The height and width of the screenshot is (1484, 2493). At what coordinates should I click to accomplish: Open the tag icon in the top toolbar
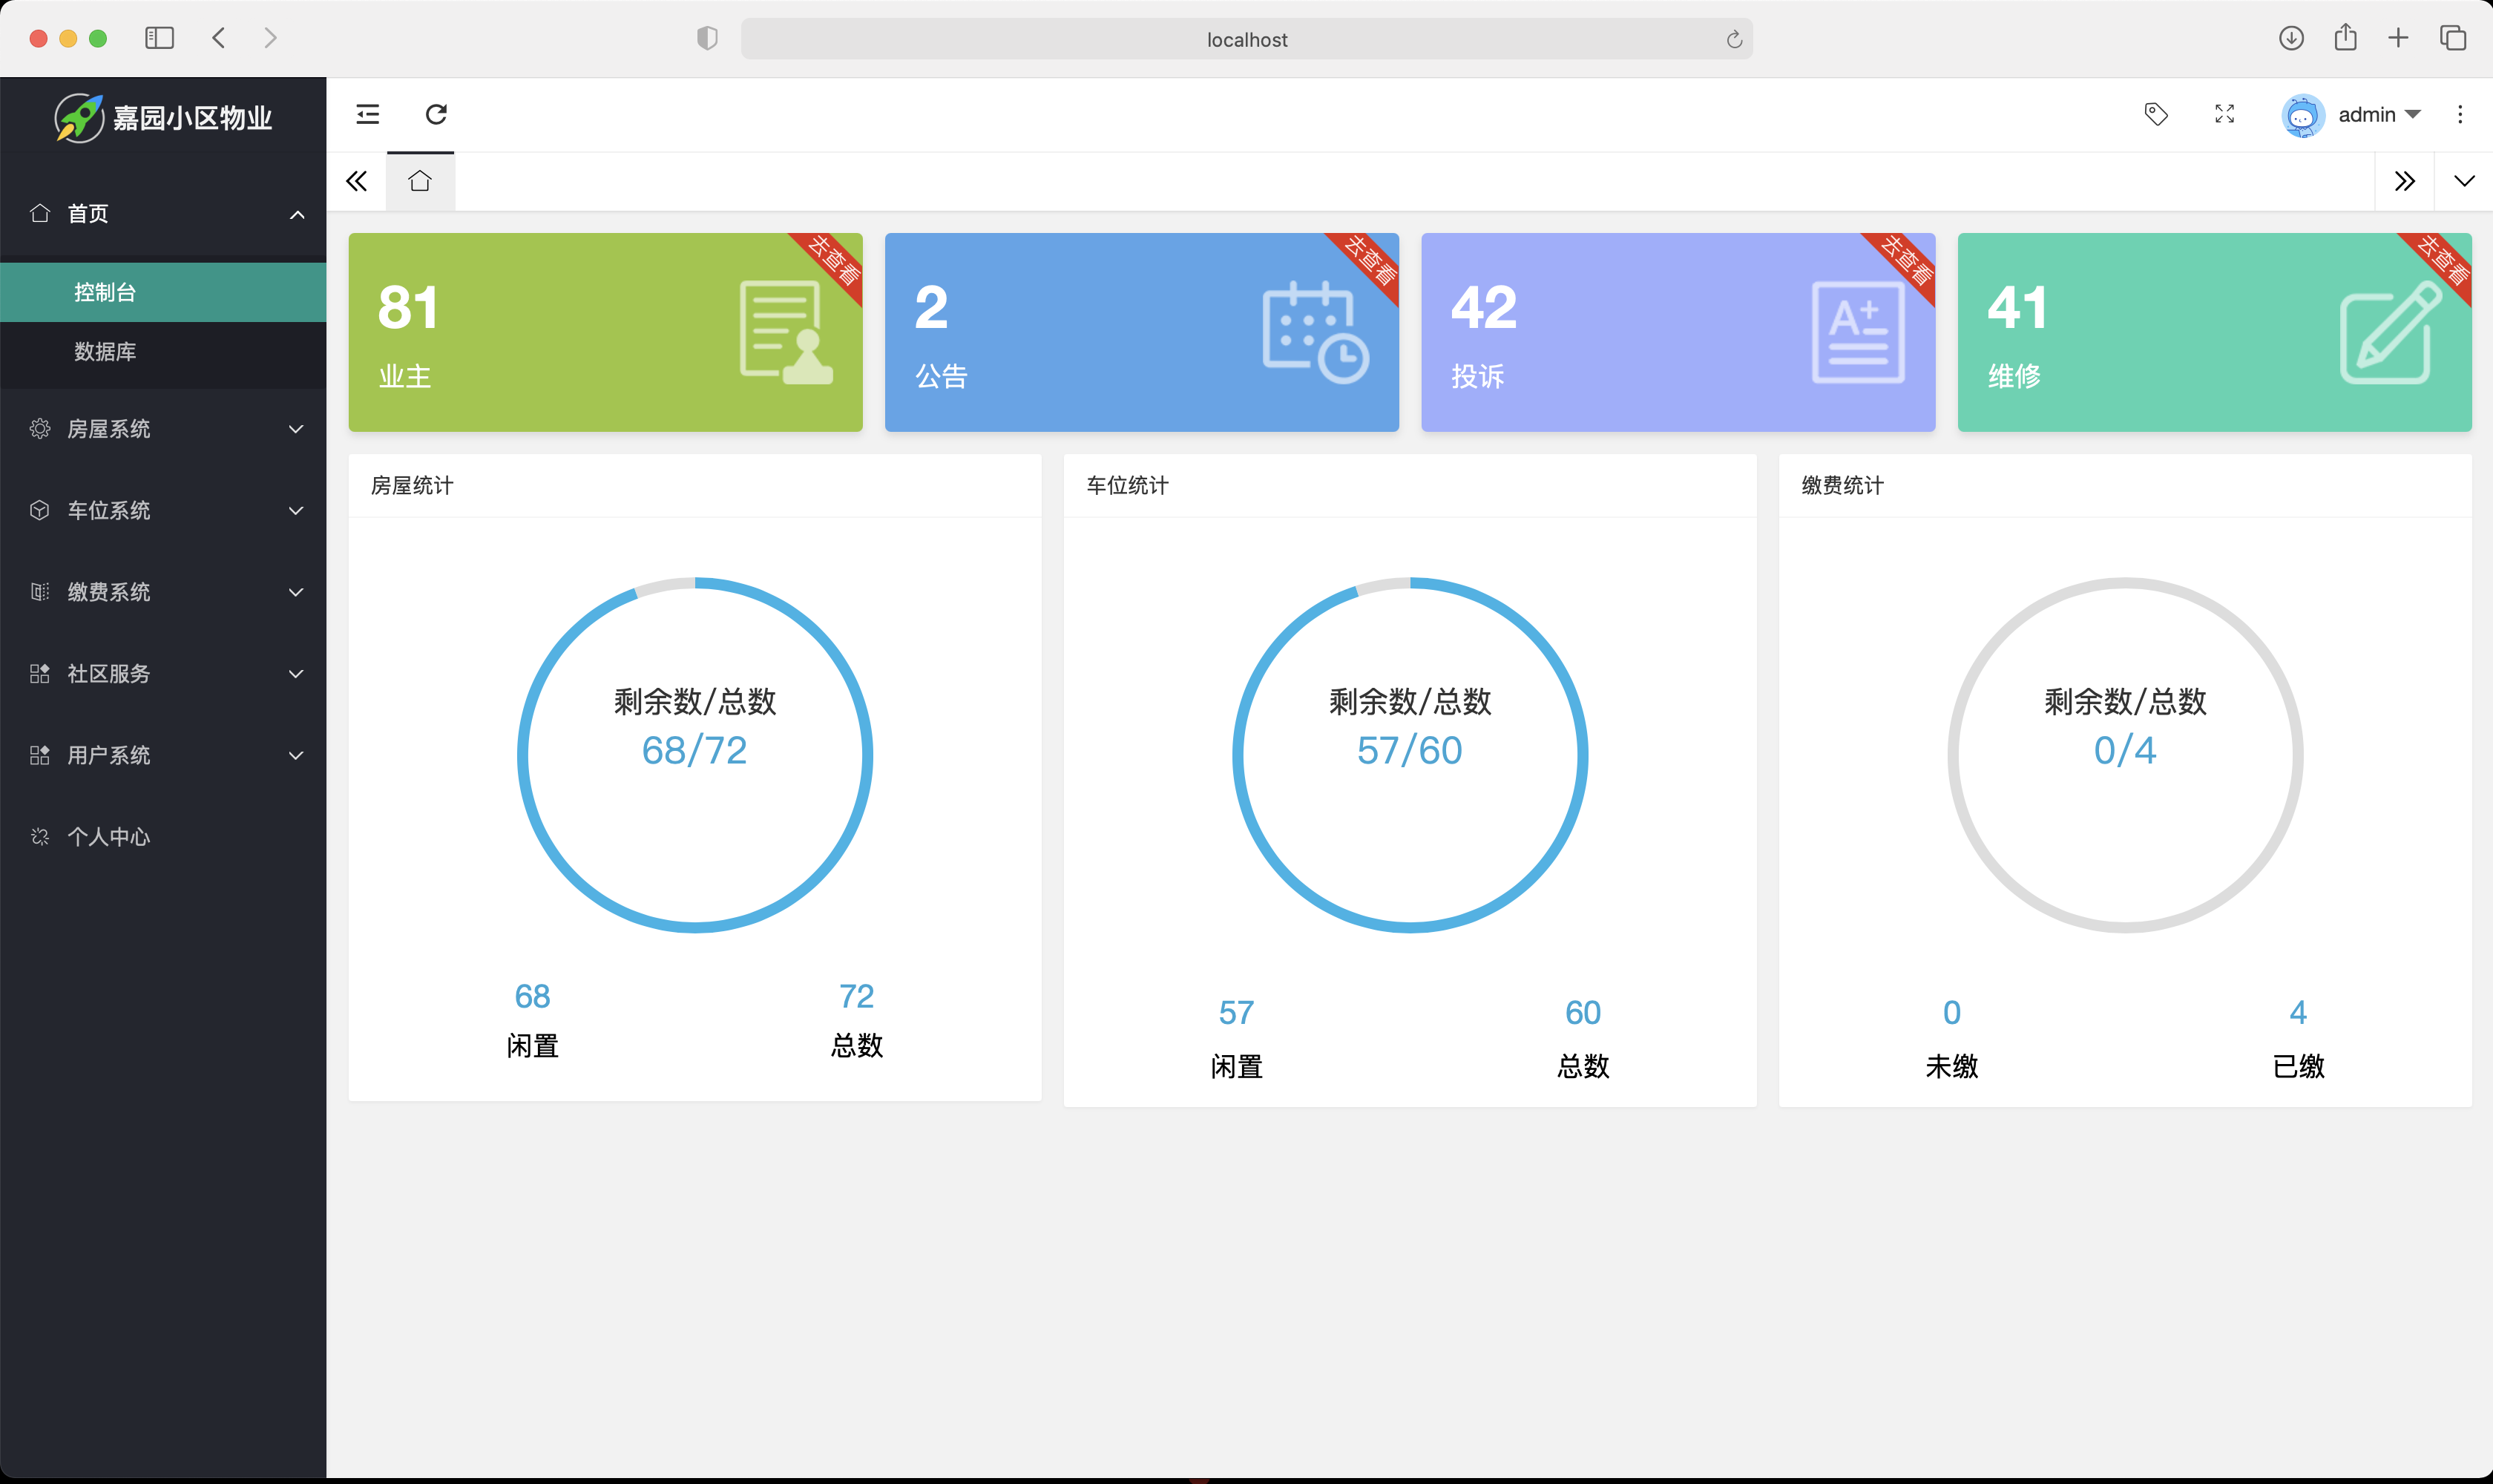click(x=2155, y=114)
